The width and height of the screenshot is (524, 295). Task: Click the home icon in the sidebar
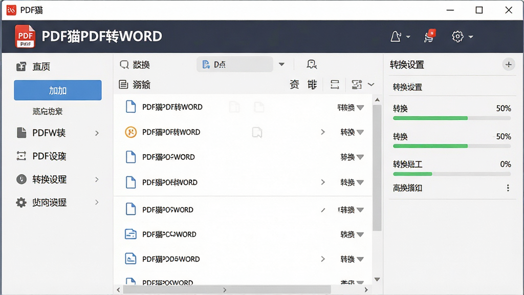(21, 67)
